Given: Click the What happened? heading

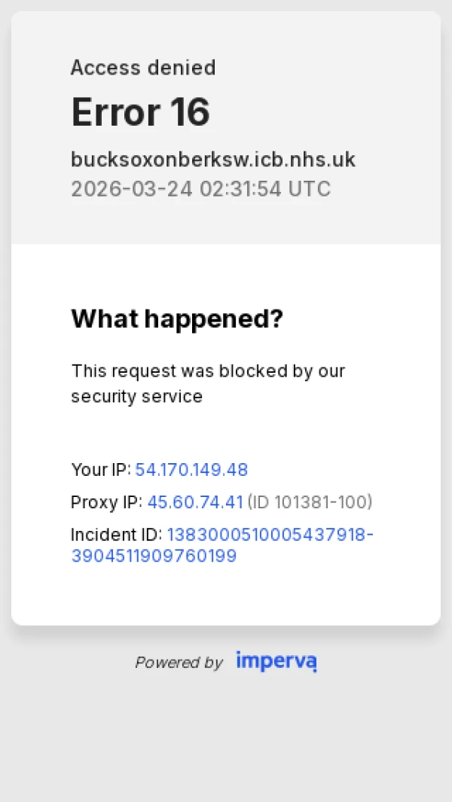Looking at the screenshot, I should tap(177, 319).
